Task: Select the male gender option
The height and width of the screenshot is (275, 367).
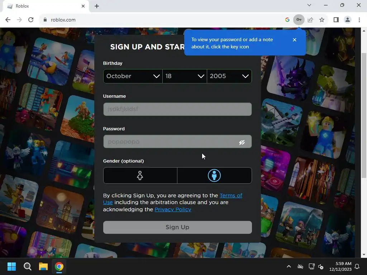Action: point(214,175)
